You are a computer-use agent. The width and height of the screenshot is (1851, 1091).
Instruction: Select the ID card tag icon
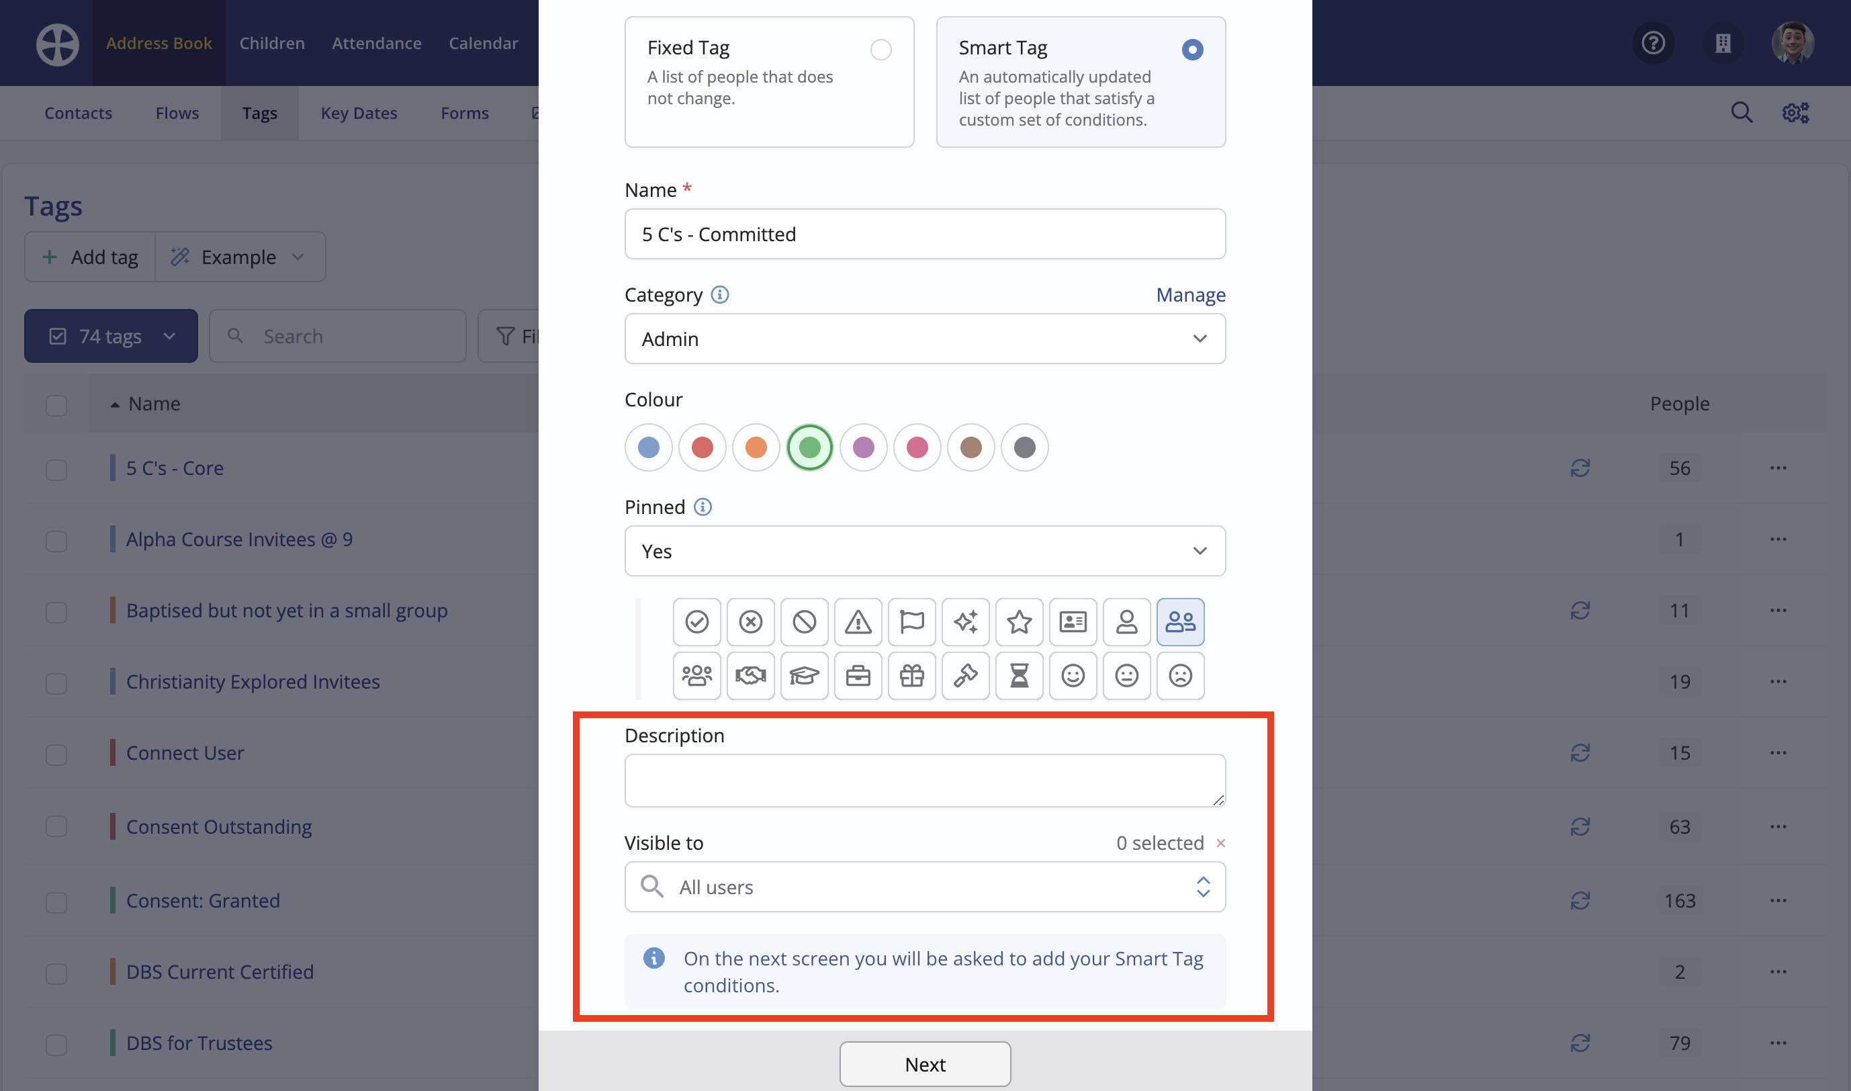(x=1073, y=622)
